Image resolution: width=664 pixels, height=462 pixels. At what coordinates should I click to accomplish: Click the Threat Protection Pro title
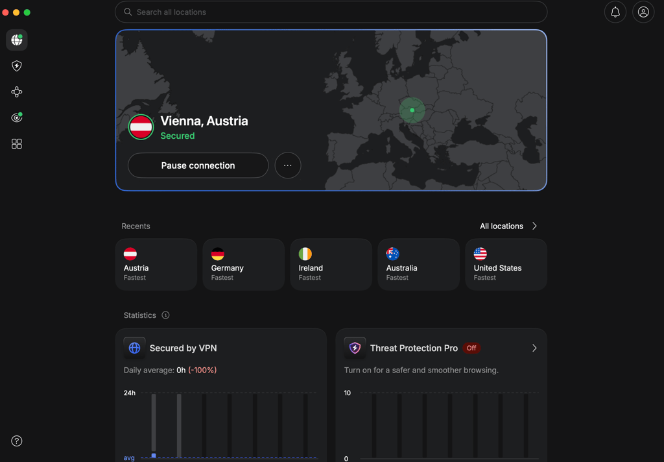coord(414,348)
